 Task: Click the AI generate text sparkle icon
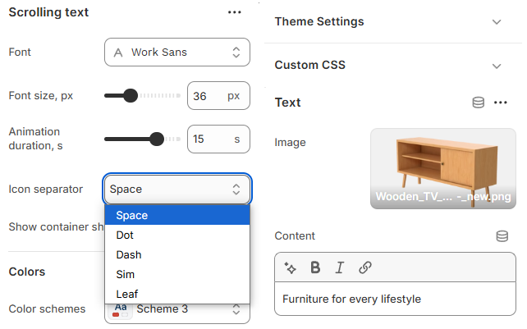pos(290,267)
